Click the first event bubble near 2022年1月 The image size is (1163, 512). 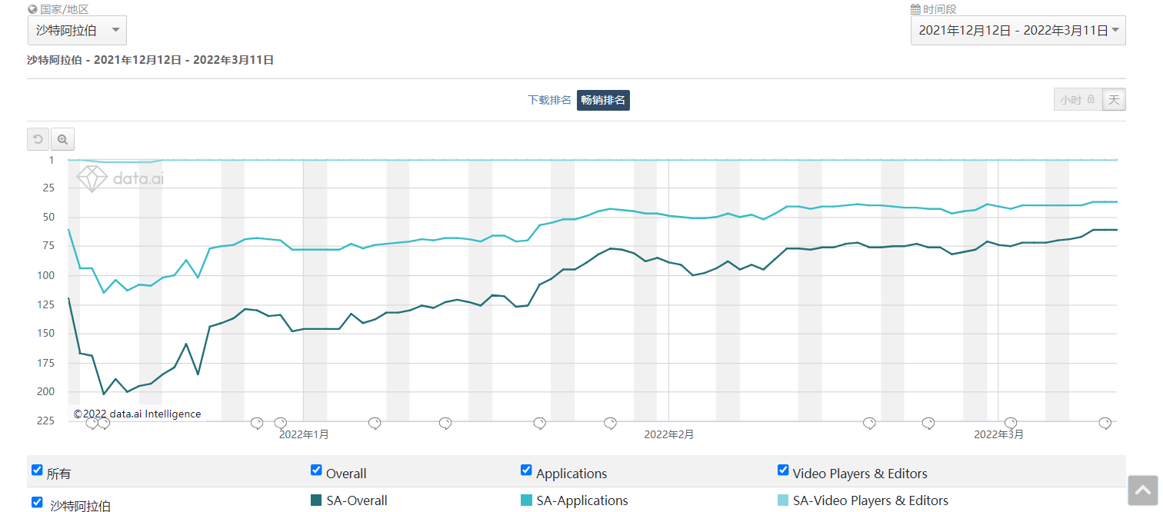(x=257, y=423)
